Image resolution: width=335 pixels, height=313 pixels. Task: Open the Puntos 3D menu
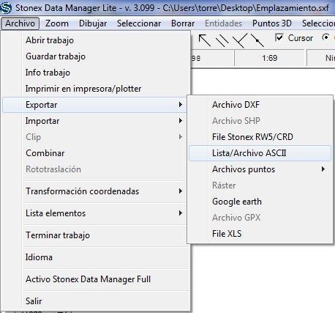(x=272, y=23)
